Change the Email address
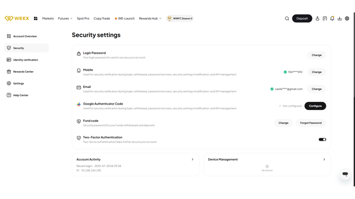Viewport: 355px width, 199px height. point(316,89)
